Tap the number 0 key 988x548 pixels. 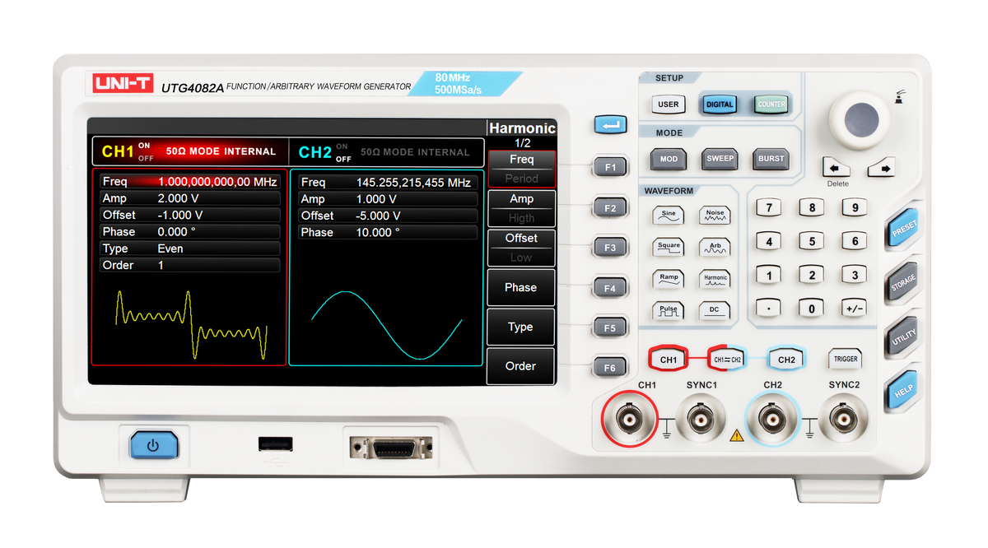(x=812, y=309)
